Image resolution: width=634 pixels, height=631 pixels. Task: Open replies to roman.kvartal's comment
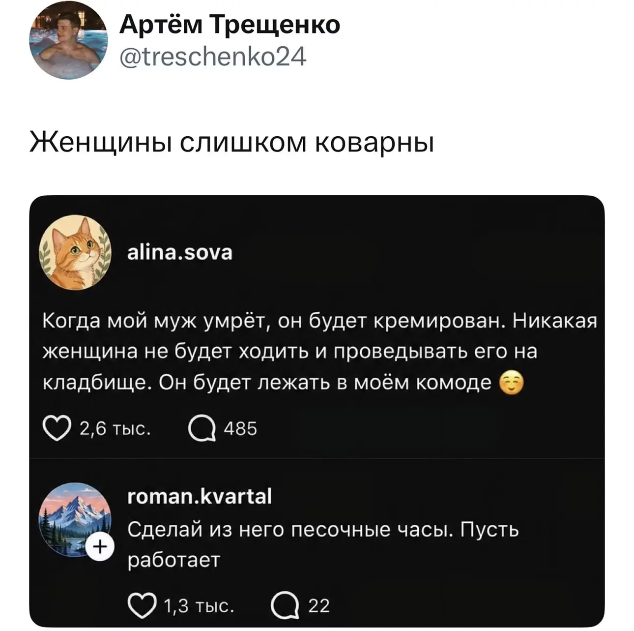click(x=285, y=606)
